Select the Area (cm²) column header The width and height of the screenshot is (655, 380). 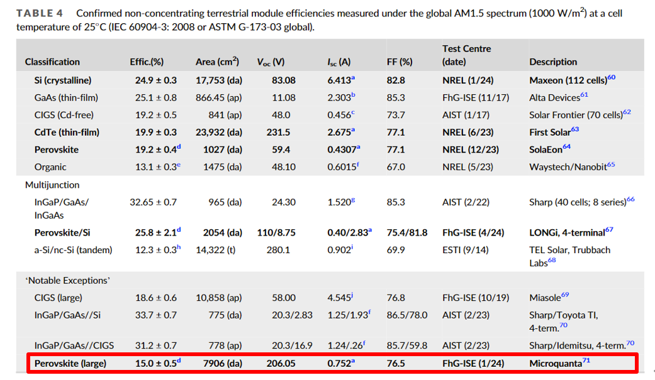[217, 62]
